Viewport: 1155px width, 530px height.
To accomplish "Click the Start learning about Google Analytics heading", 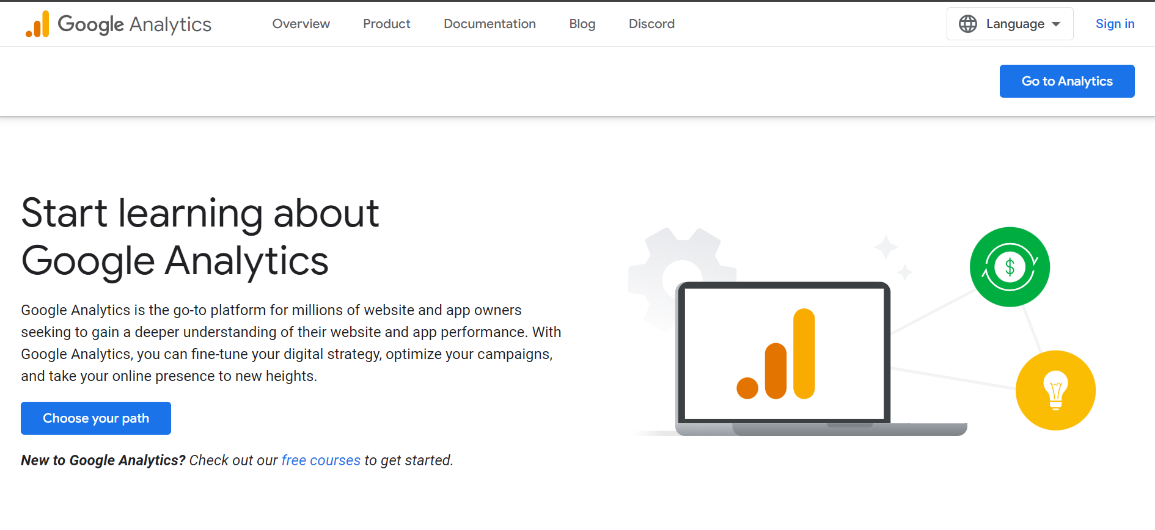I will 200,236.
